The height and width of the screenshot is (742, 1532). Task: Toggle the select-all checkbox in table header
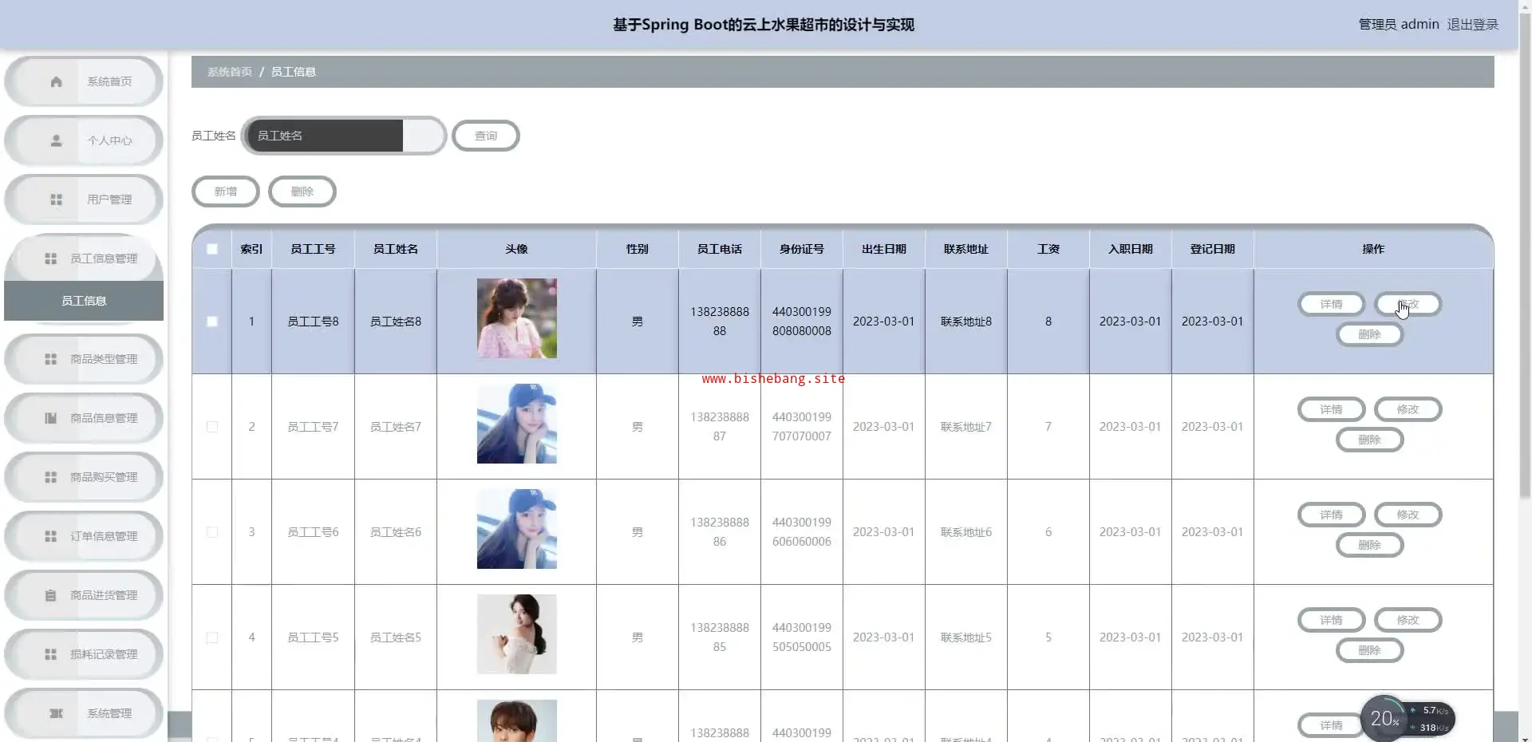[x=212, y=249]
